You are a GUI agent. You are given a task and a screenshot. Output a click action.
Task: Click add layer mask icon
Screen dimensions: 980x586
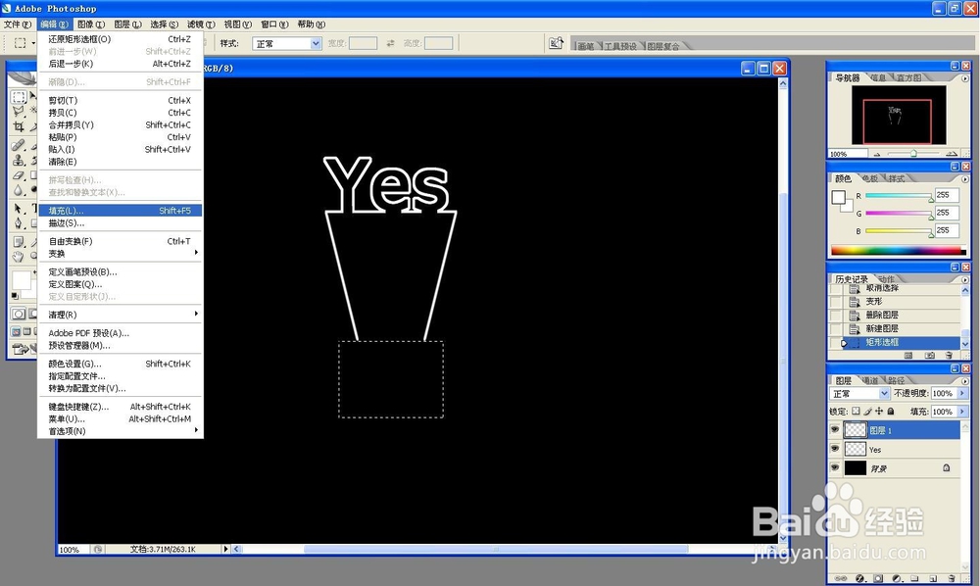click(878, 578)
